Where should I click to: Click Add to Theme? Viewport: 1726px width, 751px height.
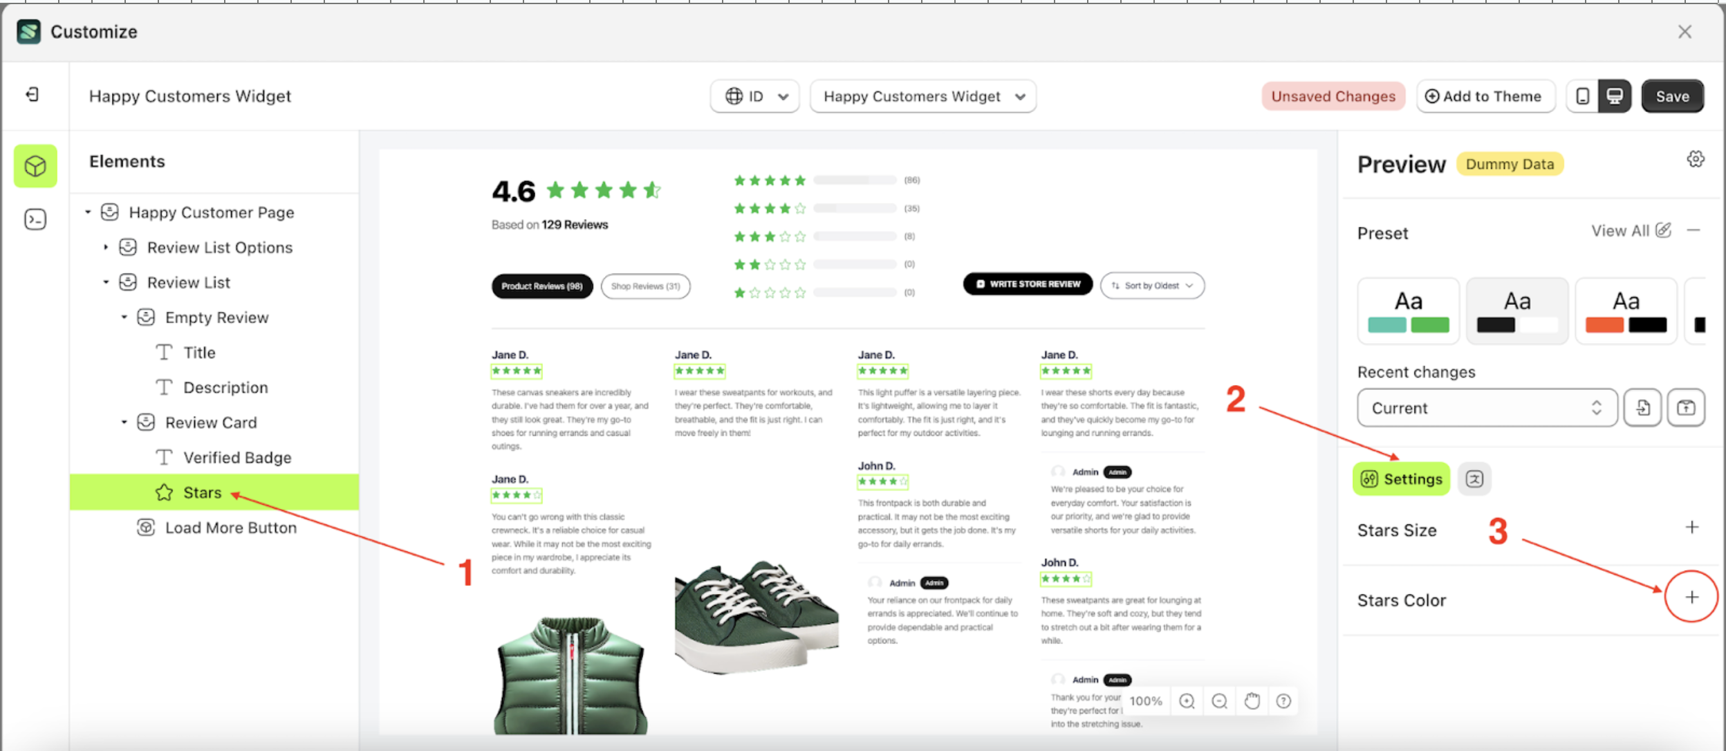point(1485,96)
